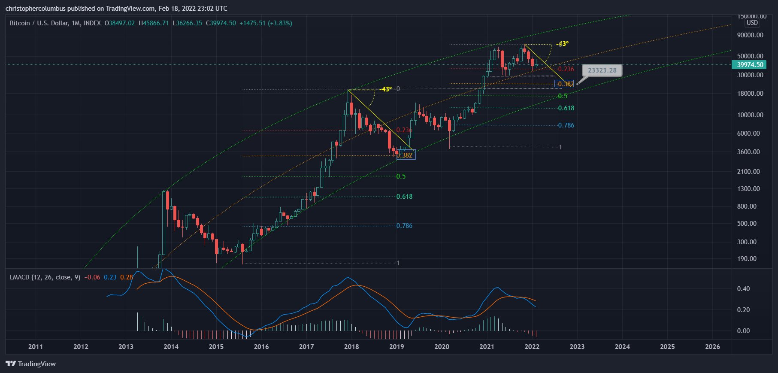Viewport: 778px width, 373px height.
Task: Click the red -0.06 LMACD histogram value
Action: click(92, 277)
